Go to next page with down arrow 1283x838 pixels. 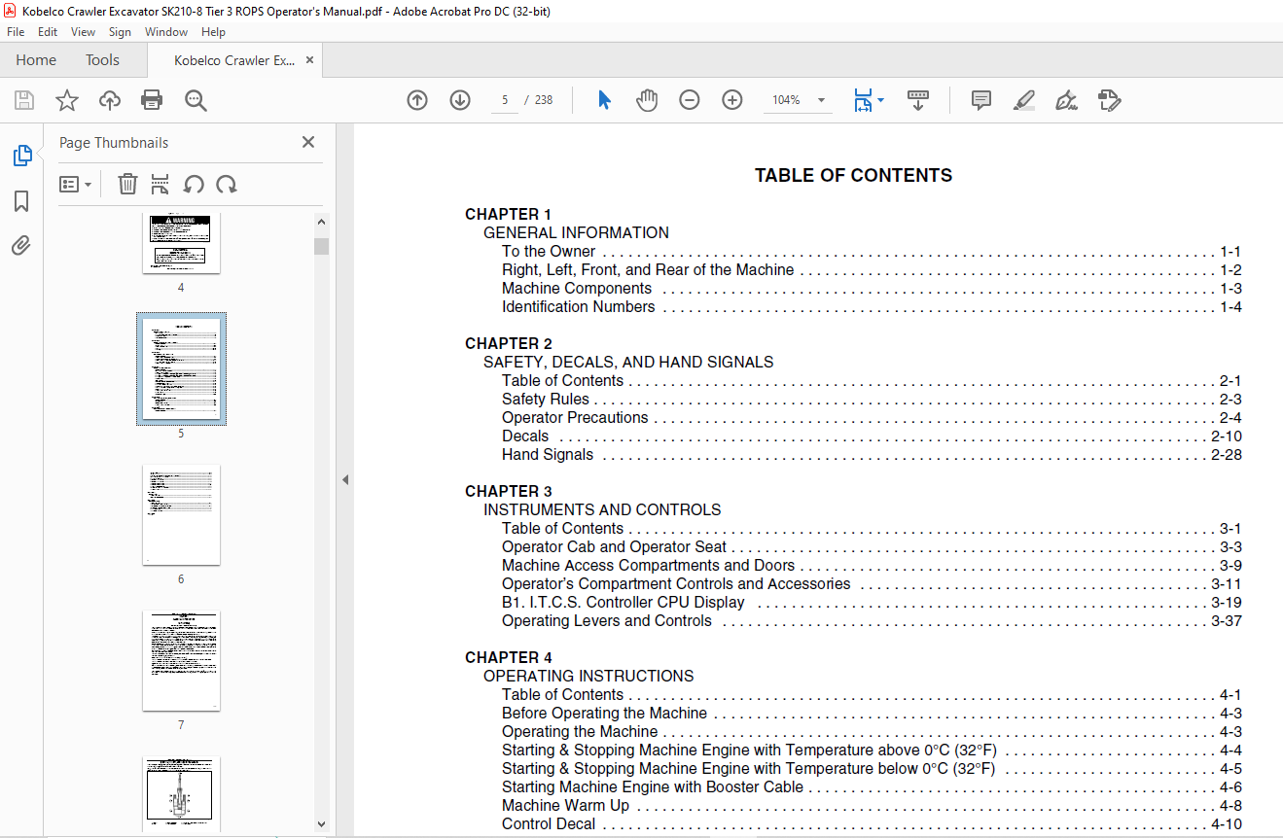[460, 100]
